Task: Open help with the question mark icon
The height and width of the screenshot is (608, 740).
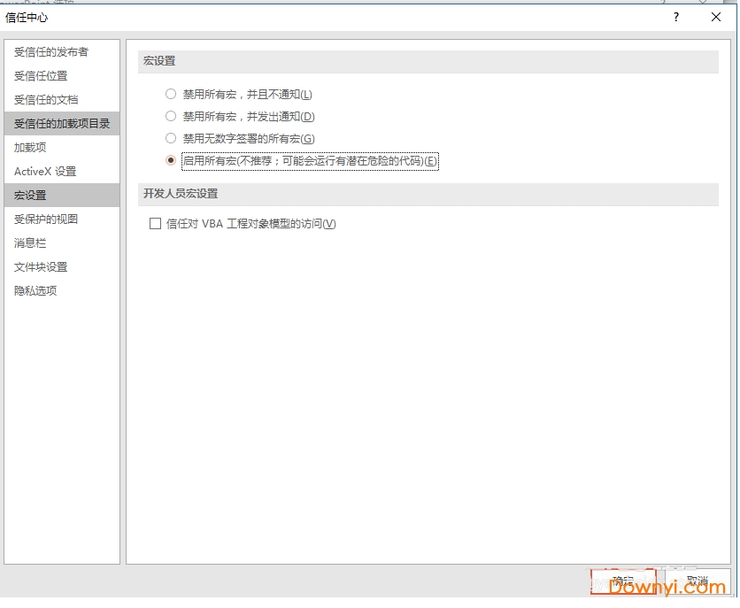Action: (676, 17)
